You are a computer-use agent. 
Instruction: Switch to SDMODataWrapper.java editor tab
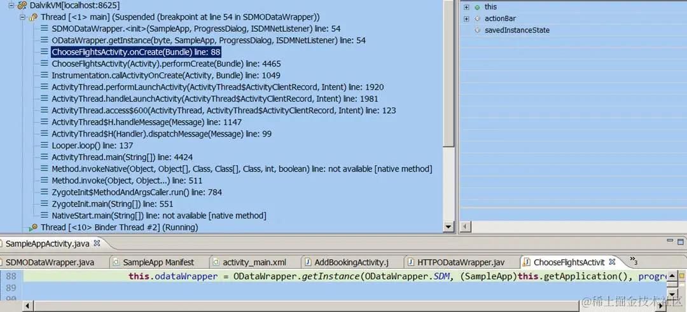click(50, 262)
